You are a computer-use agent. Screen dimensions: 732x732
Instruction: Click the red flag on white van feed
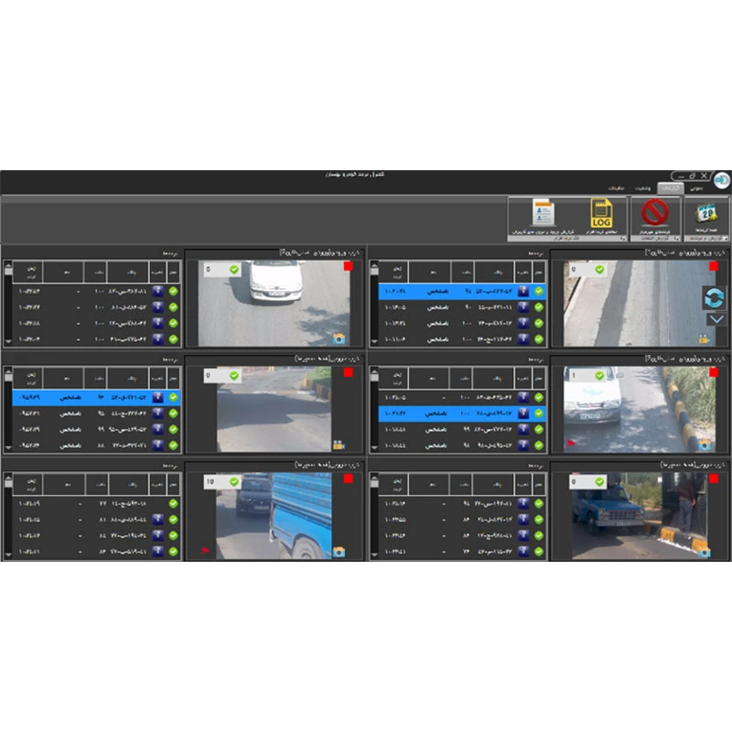coord(570,443)
